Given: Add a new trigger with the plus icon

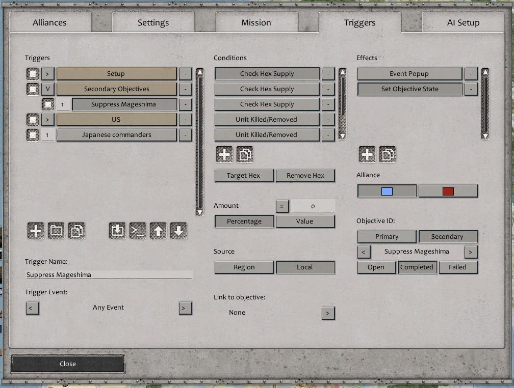Looking at the screenshot, I should (35, 230).
